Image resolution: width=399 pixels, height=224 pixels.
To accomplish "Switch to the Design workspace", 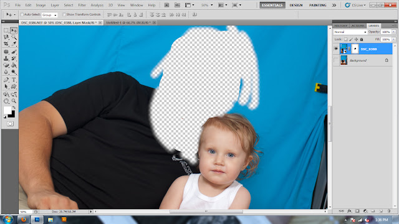I will point(296,5).
